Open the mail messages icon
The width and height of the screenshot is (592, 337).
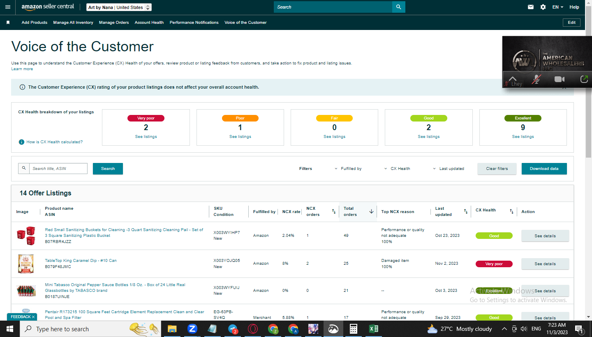531,7
